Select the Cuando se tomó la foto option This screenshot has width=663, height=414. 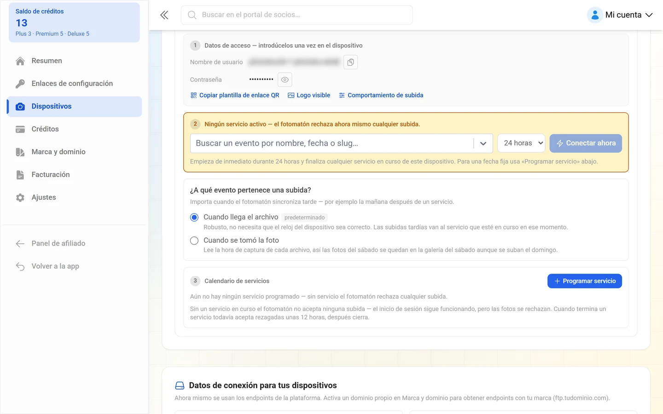[x=194, y=241]
